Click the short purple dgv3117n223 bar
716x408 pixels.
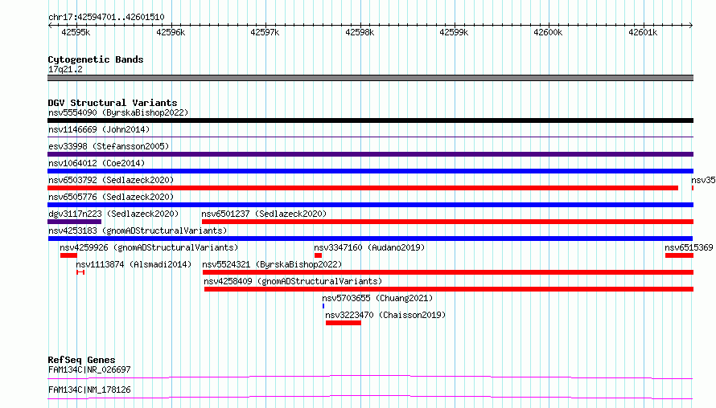pyautogui.click(x=75, y=222)
